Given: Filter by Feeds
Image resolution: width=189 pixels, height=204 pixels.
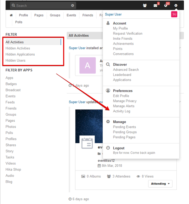Looking at the screenshot, I should [x=10, y=102].
